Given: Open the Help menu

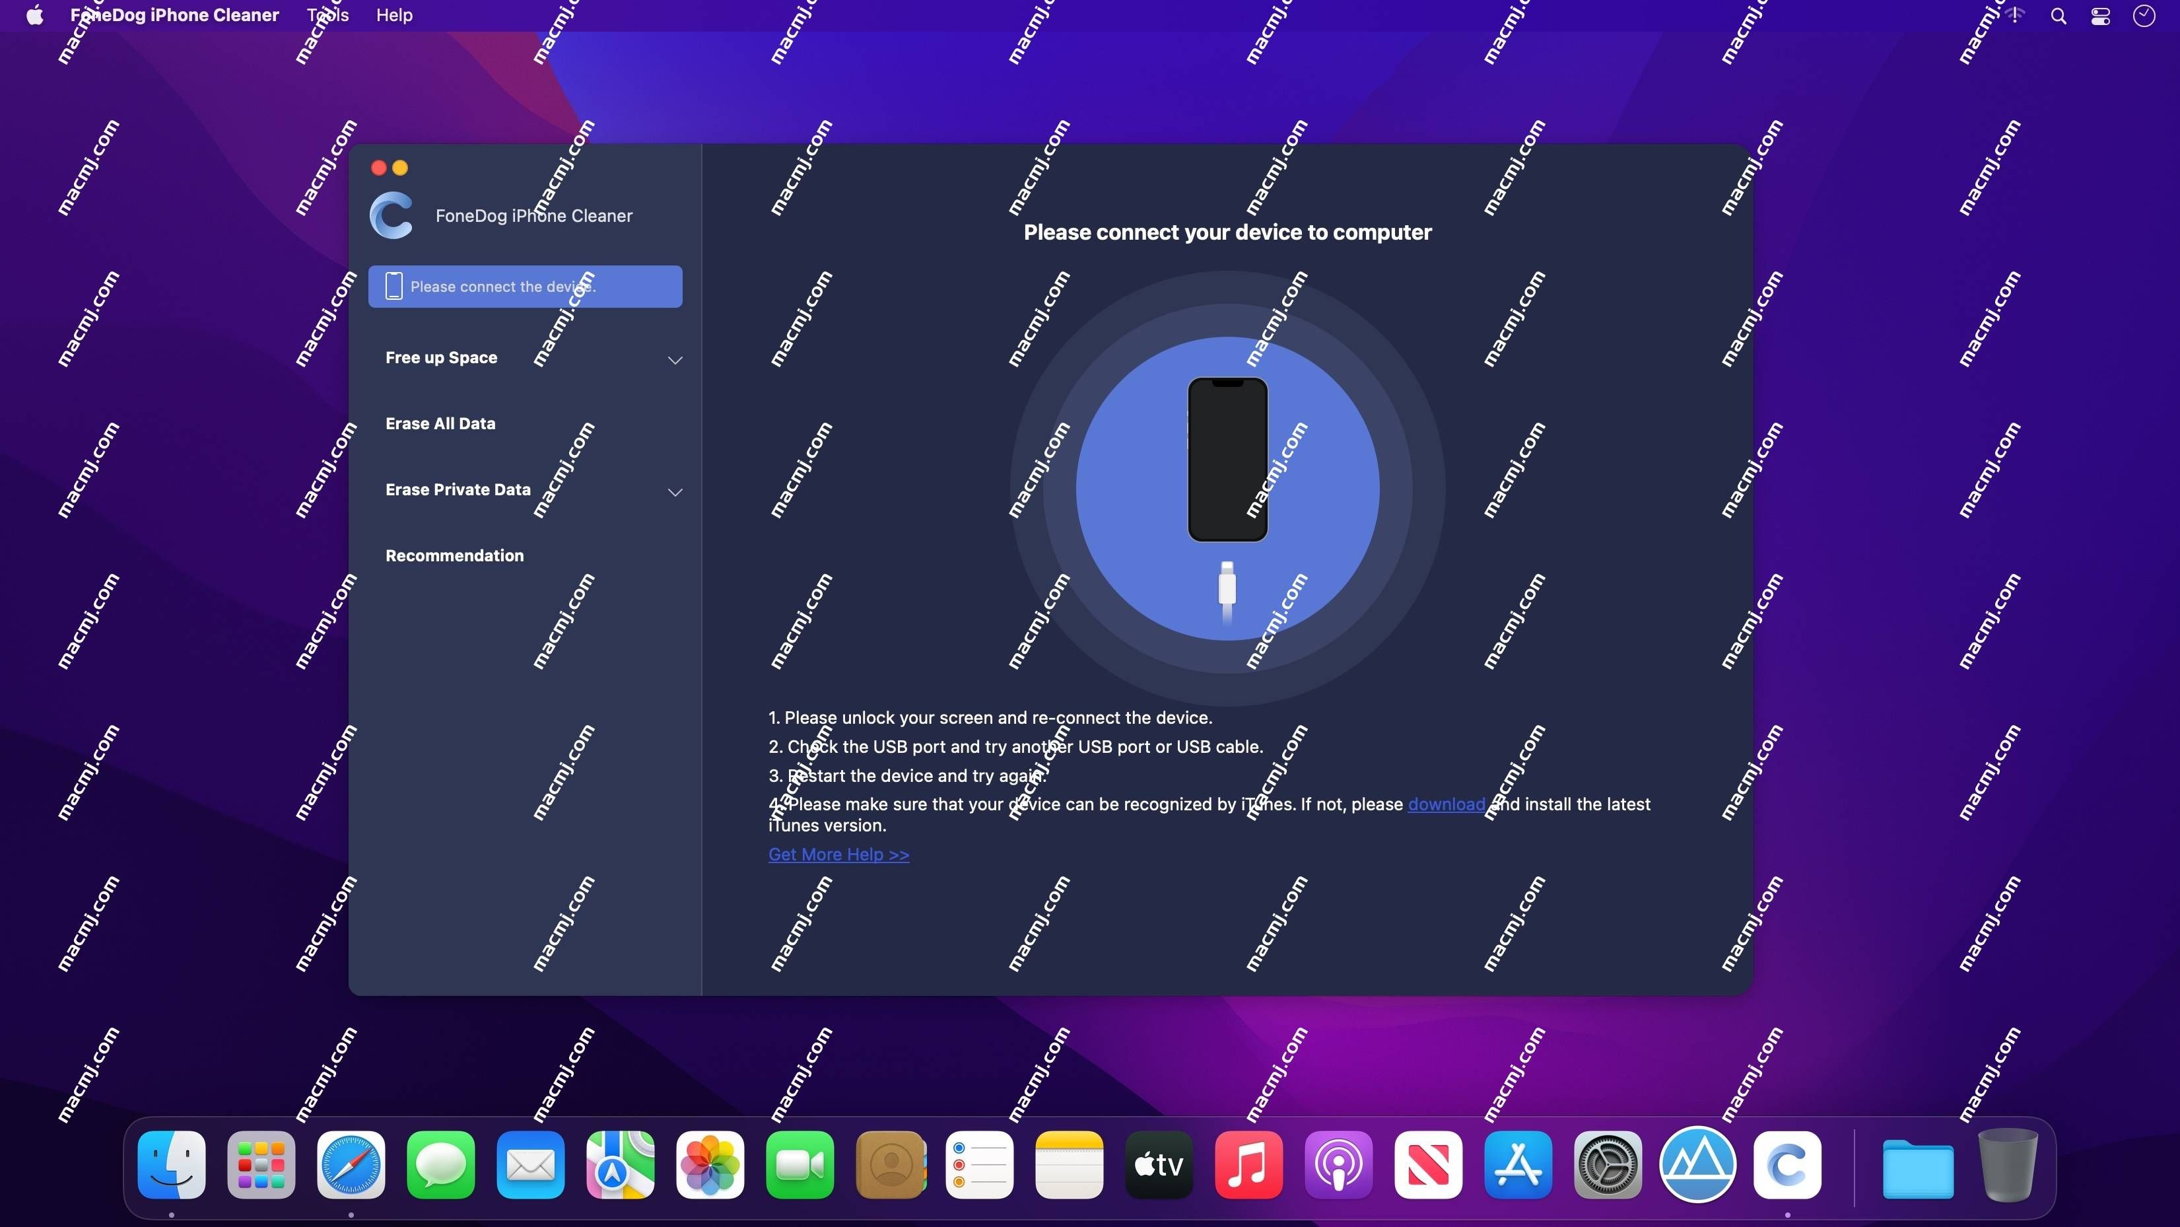Looking at the screenshot, I should [394, 15].
